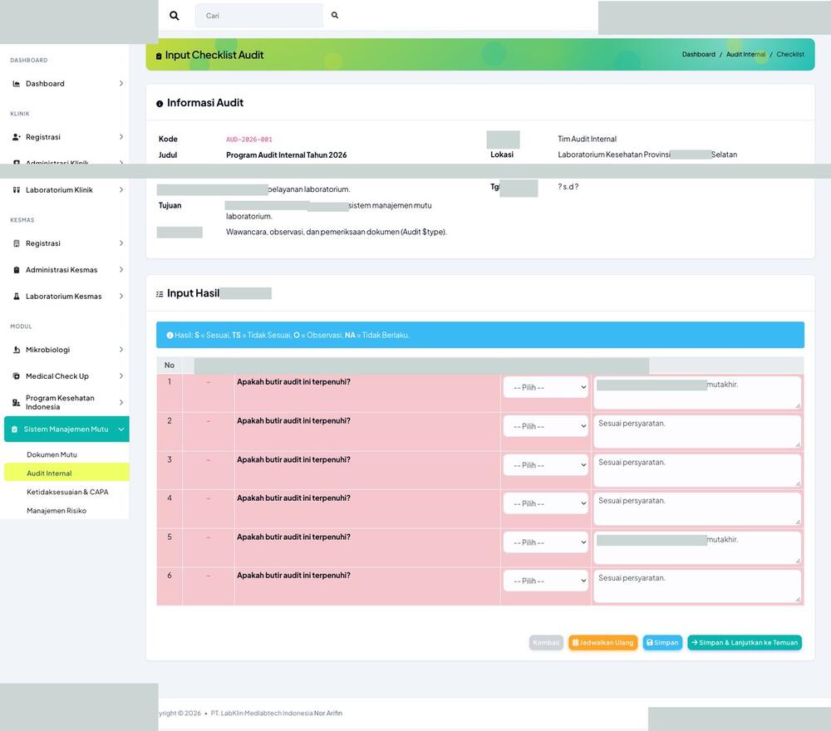Click the Dashboard chart icon in sidebar
831x731 pixels.
pos(17,84)
